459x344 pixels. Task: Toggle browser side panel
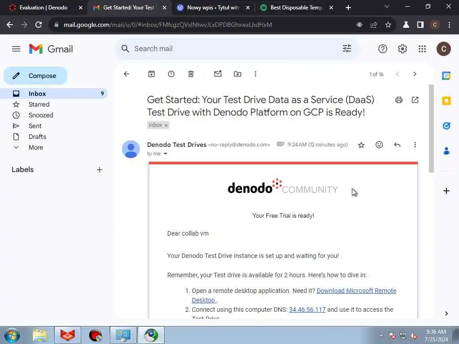[420, 25]
